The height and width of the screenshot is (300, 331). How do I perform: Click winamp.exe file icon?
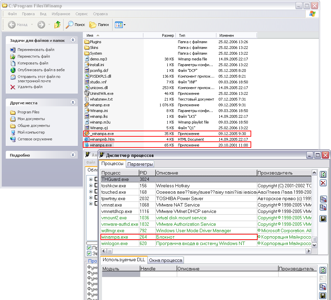pos(87,105)
